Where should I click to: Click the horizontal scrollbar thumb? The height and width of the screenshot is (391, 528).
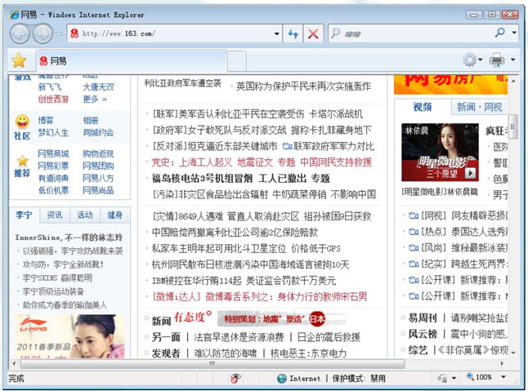[x=213, y=363]
